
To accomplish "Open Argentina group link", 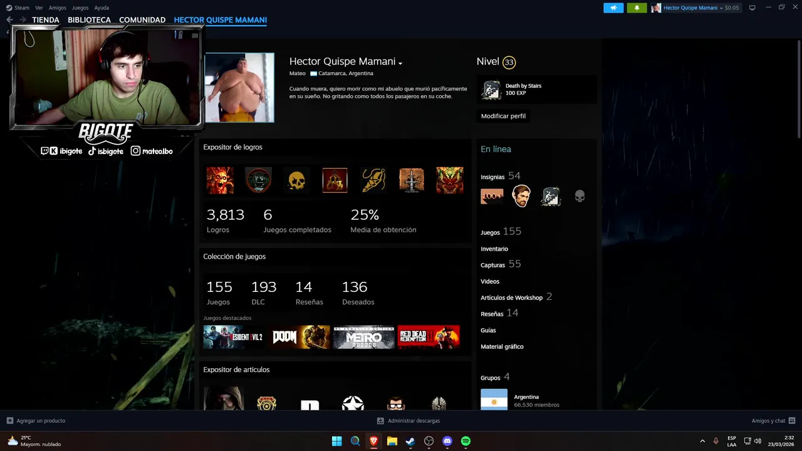I will (x=526, y=397).
